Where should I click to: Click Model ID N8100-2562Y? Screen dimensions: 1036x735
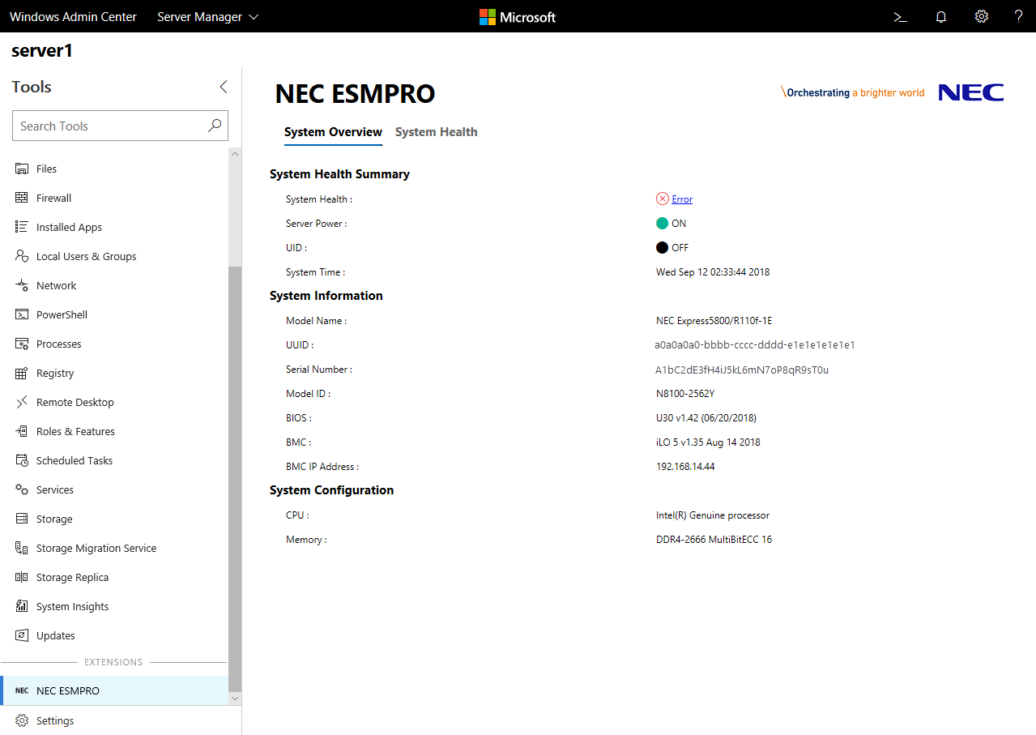(685, 394)
